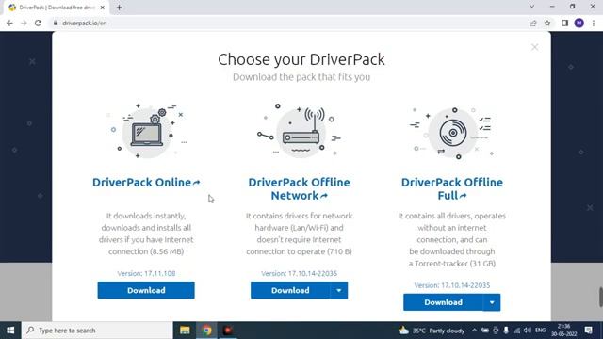This screenshot has height=339, width=603.
Task: Download DriverPack Online version
Action: click(146, 290)
